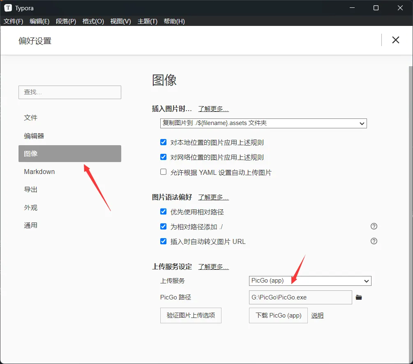Select 图像 in the preferences sidebar
The image size is (413, 364).
pyautogui.click(x=70, y=154)
